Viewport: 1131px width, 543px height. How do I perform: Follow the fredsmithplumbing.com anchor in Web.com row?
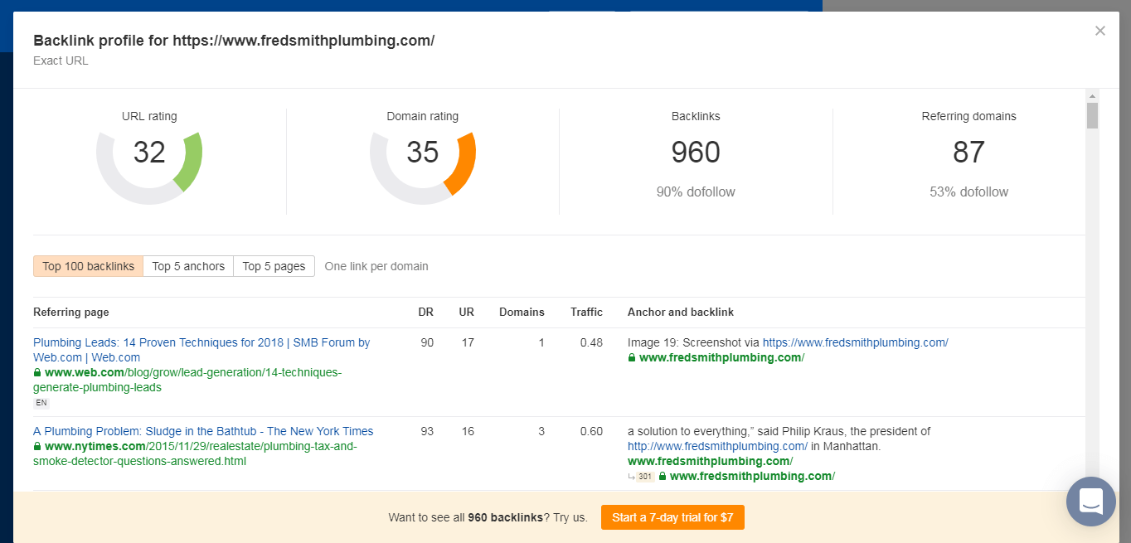tap(855, 342)
